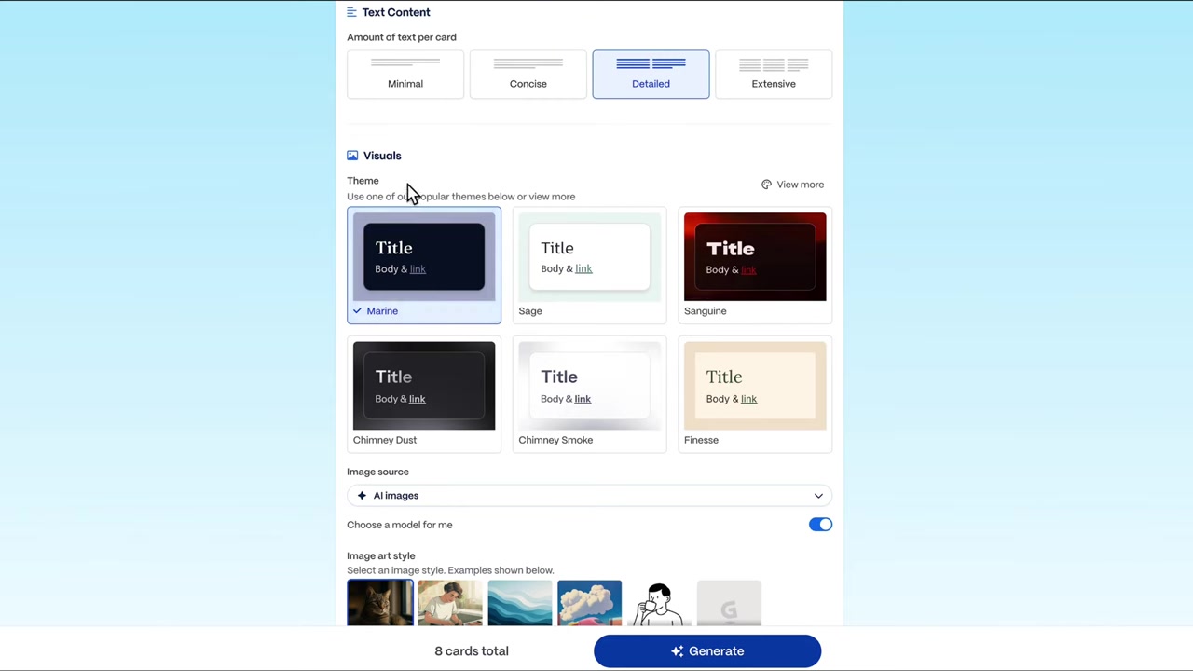Open the AI images source dropdown

589,496
